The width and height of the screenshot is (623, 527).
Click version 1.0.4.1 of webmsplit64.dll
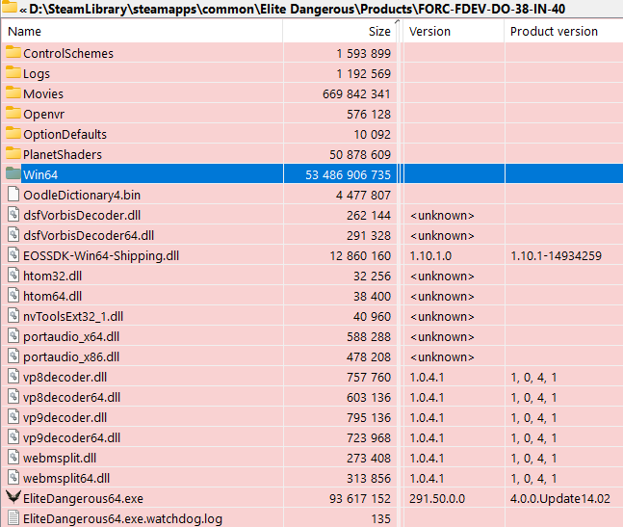[x=427, y=478]
